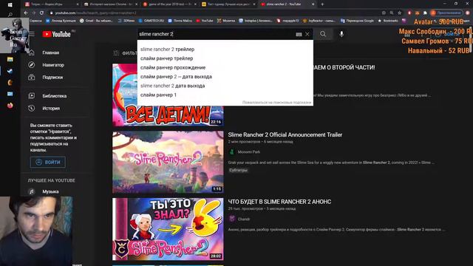Reload the page with the refresh icon

click(x=41, y=13)
